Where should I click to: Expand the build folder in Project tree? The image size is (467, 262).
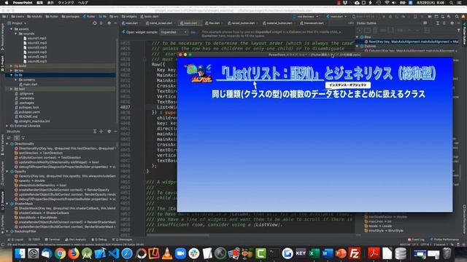(12, 66)
